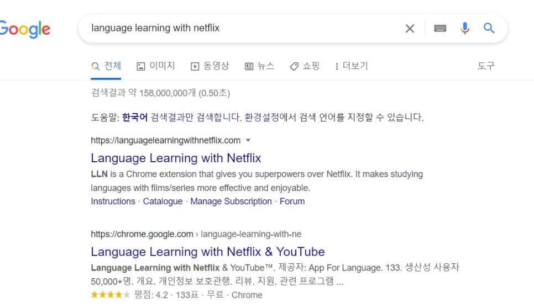
Task: Click the search results count text
Action: coord(160,93)
